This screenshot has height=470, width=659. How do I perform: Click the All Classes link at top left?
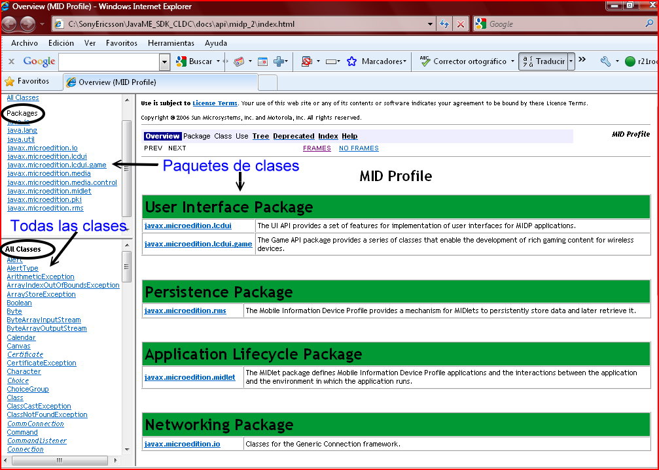coord(23,97)
